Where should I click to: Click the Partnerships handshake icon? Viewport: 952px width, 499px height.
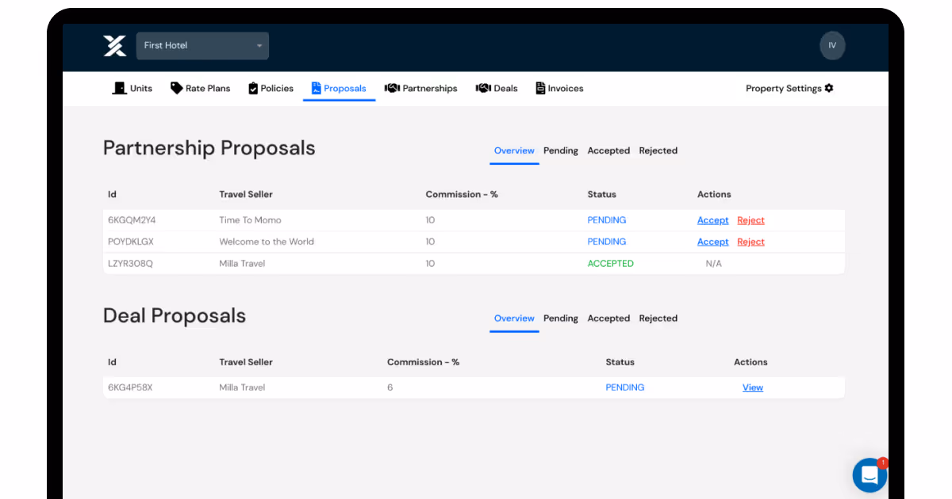[x=392, y=88]
